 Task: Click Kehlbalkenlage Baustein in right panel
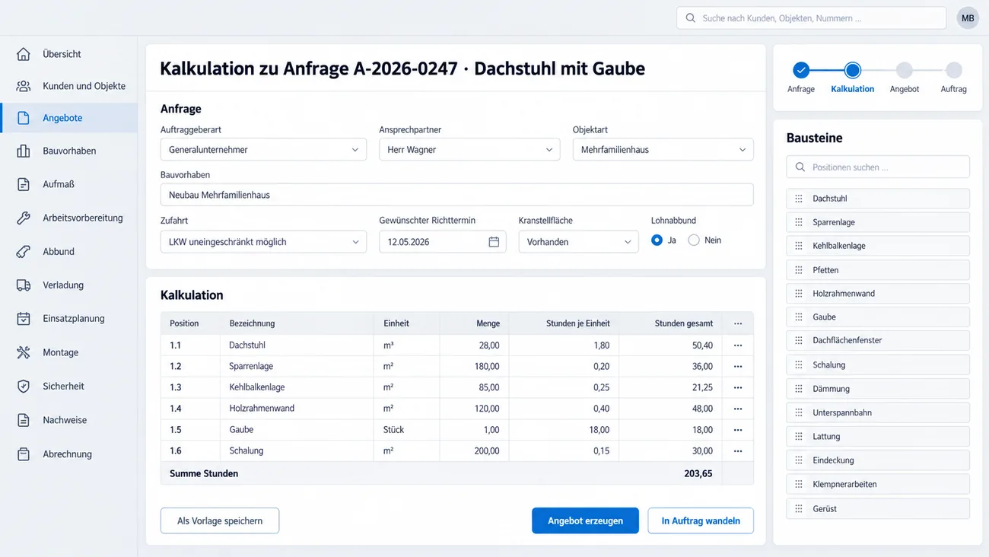[878, 247]
